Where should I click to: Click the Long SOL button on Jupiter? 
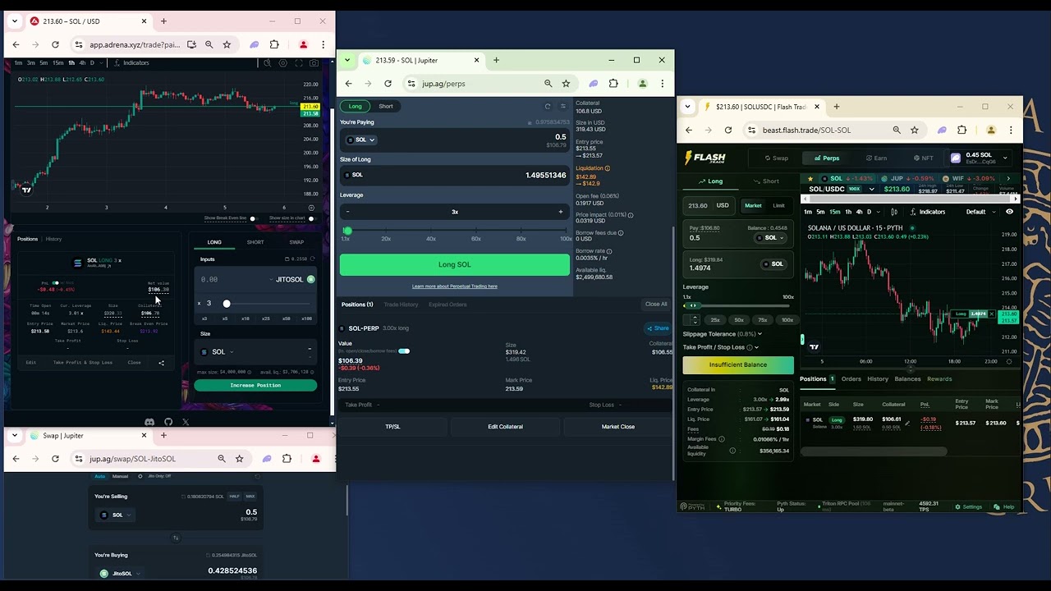pos(454,264)
